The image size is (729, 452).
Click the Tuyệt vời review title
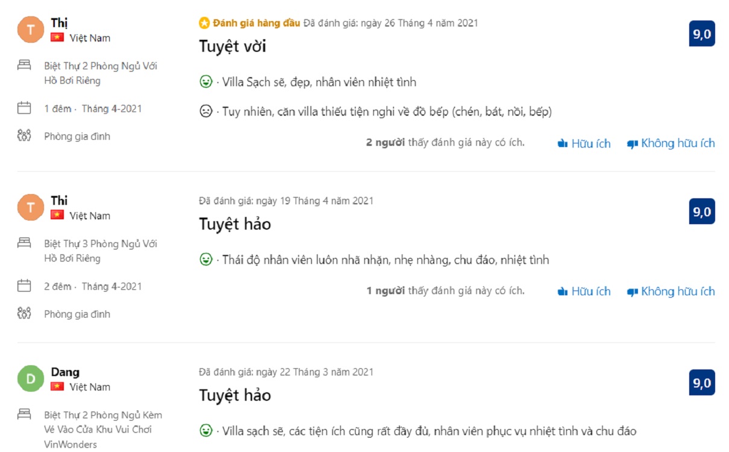coord(232,46)
